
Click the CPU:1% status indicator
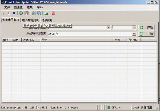[116, 108]
